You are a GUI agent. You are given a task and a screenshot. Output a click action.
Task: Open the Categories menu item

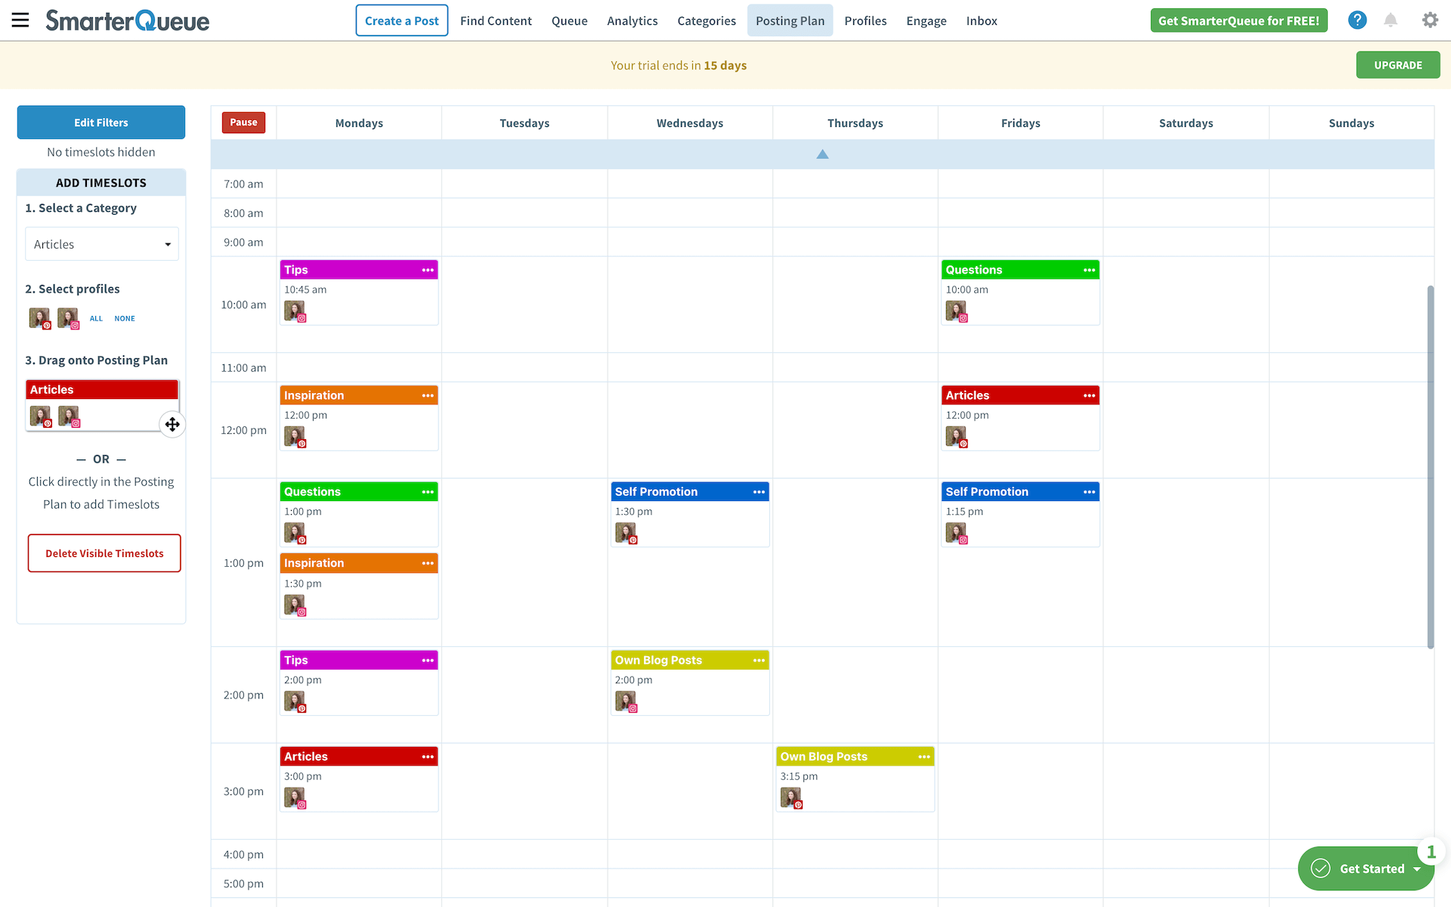[x=706, y=20]
